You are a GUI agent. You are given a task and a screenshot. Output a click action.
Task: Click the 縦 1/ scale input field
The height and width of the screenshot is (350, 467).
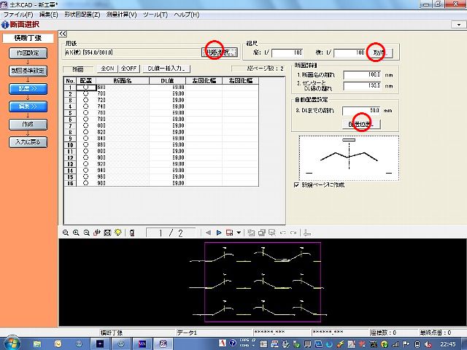(287, 52)
